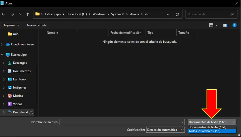Open the Codificación Detección automática dropdown

165,130
